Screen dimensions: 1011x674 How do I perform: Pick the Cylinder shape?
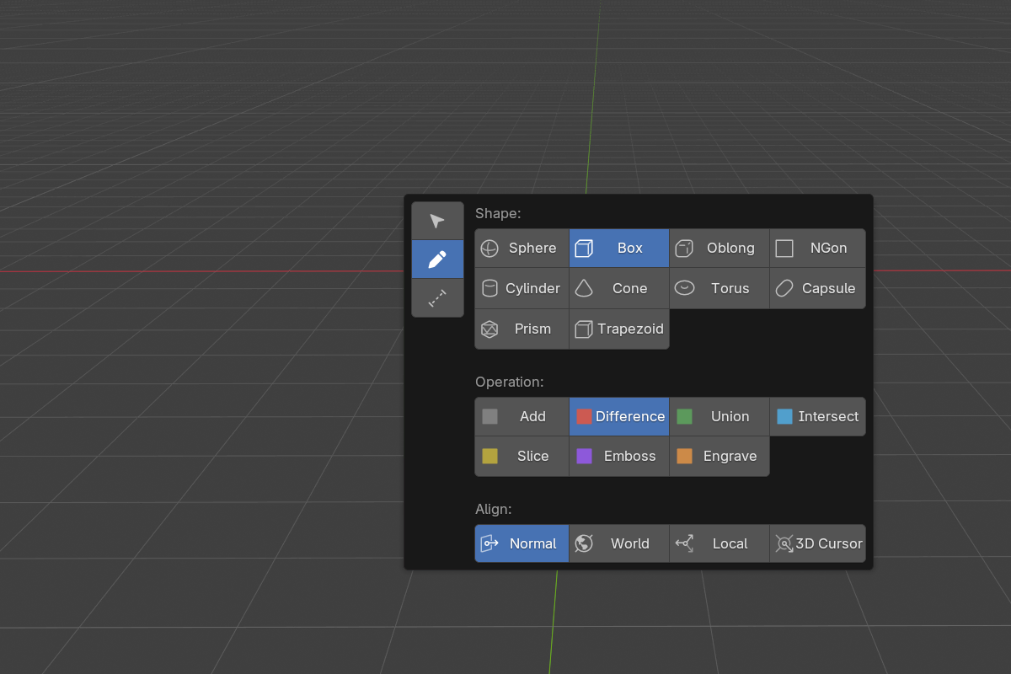tap(522, 288)
